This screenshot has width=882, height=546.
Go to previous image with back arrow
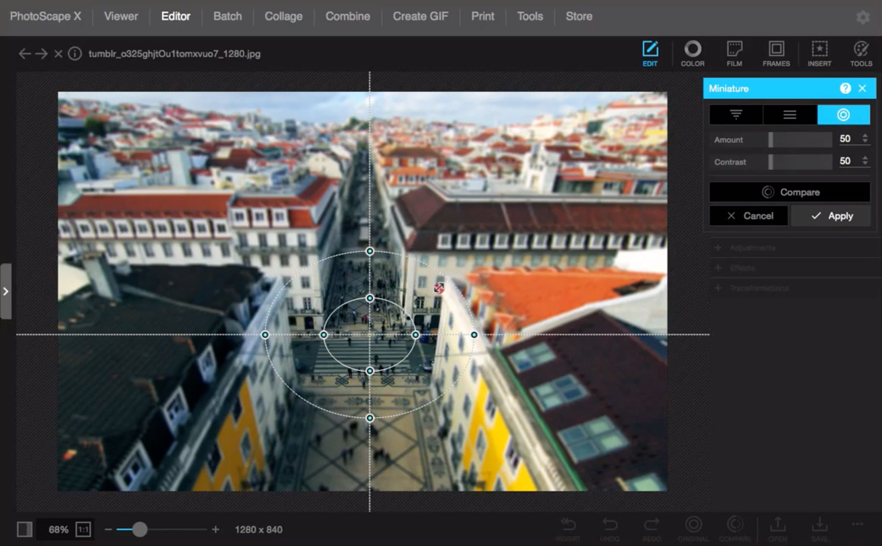(x=25, y=54)
